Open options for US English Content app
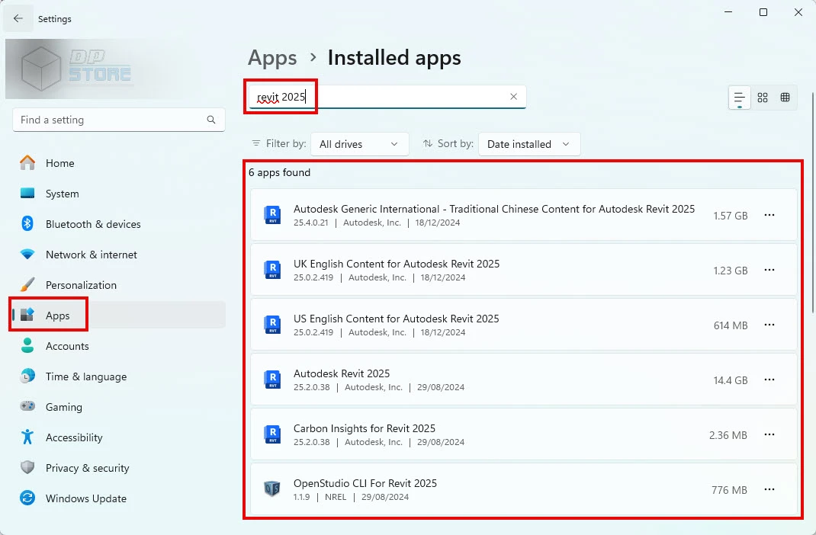Image resolution: width=816 pixels, height=535 pixels. pyautogui.click(x=769, y=325)
